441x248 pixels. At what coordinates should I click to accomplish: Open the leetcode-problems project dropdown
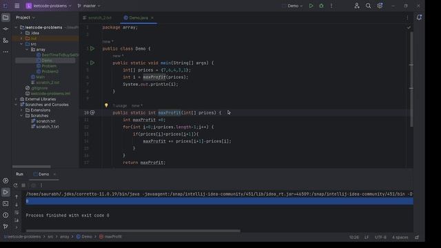[48, 6]
